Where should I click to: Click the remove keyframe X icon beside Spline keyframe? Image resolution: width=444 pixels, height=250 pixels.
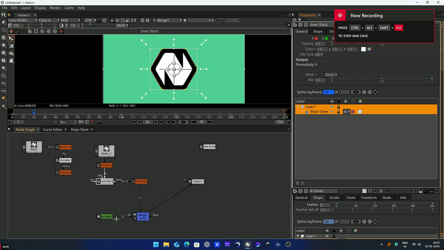tap(375, 92)
